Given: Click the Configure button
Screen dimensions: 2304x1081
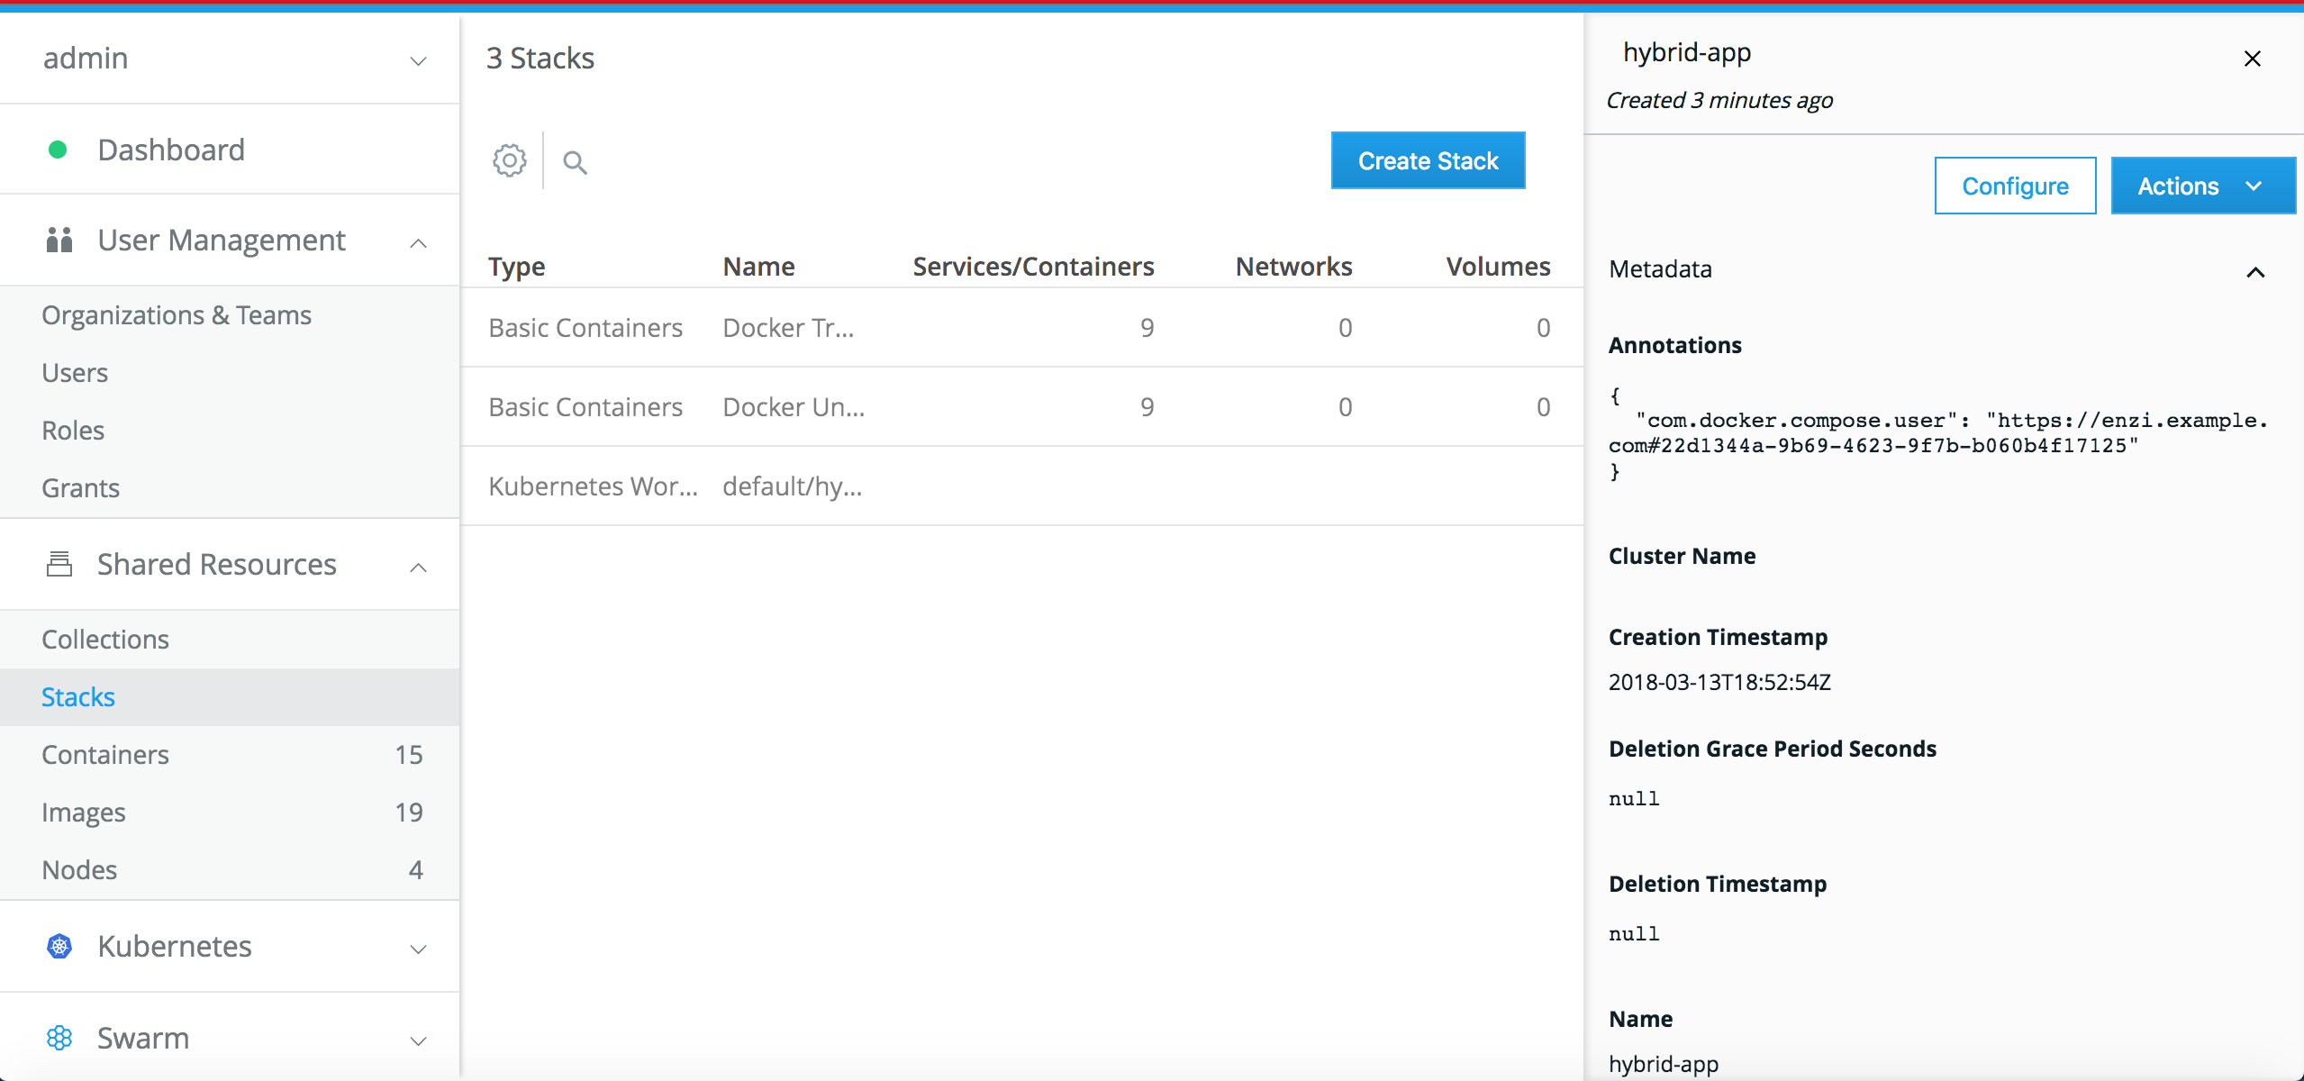Looking at the screenshot, I should click(2014, 186).
